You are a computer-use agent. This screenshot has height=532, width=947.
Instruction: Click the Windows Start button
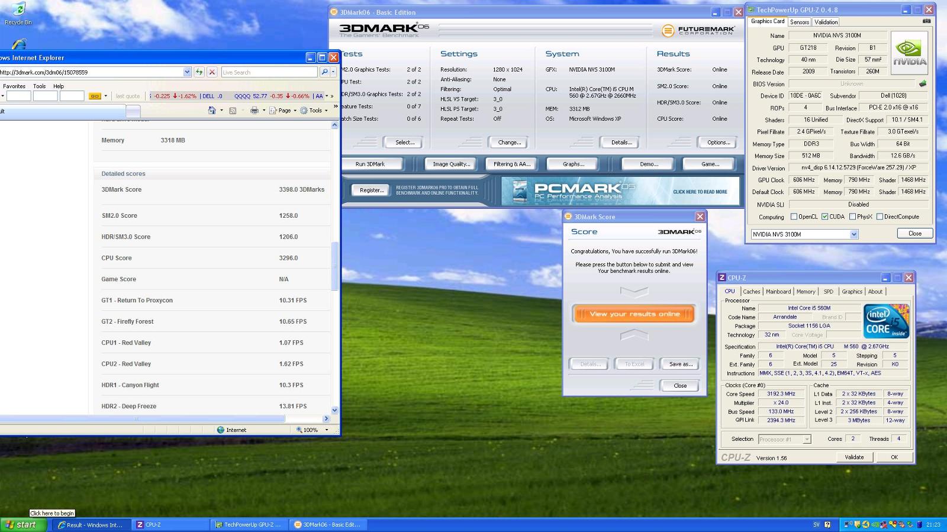24,524
